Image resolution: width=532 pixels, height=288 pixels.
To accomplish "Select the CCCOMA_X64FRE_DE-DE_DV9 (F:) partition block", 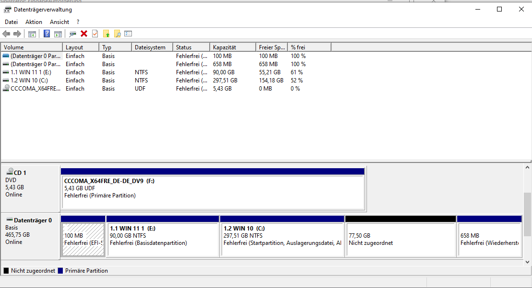I will pyautogui.click(x=213, y=189).
